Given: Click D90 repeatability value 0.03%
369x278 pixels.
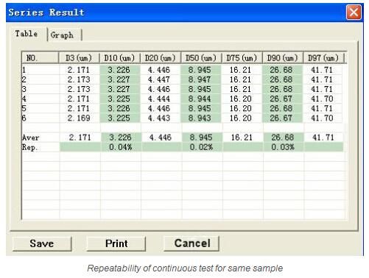Looking at the screenshot, I should (x=283, y=147).
